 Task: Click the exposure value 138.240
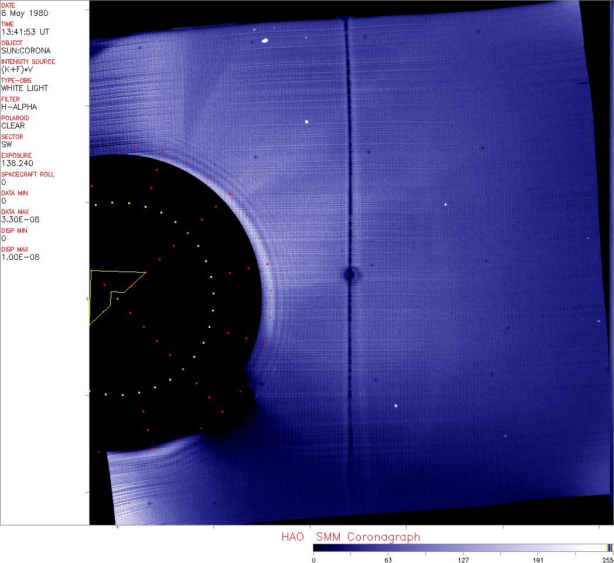point(17,163)
